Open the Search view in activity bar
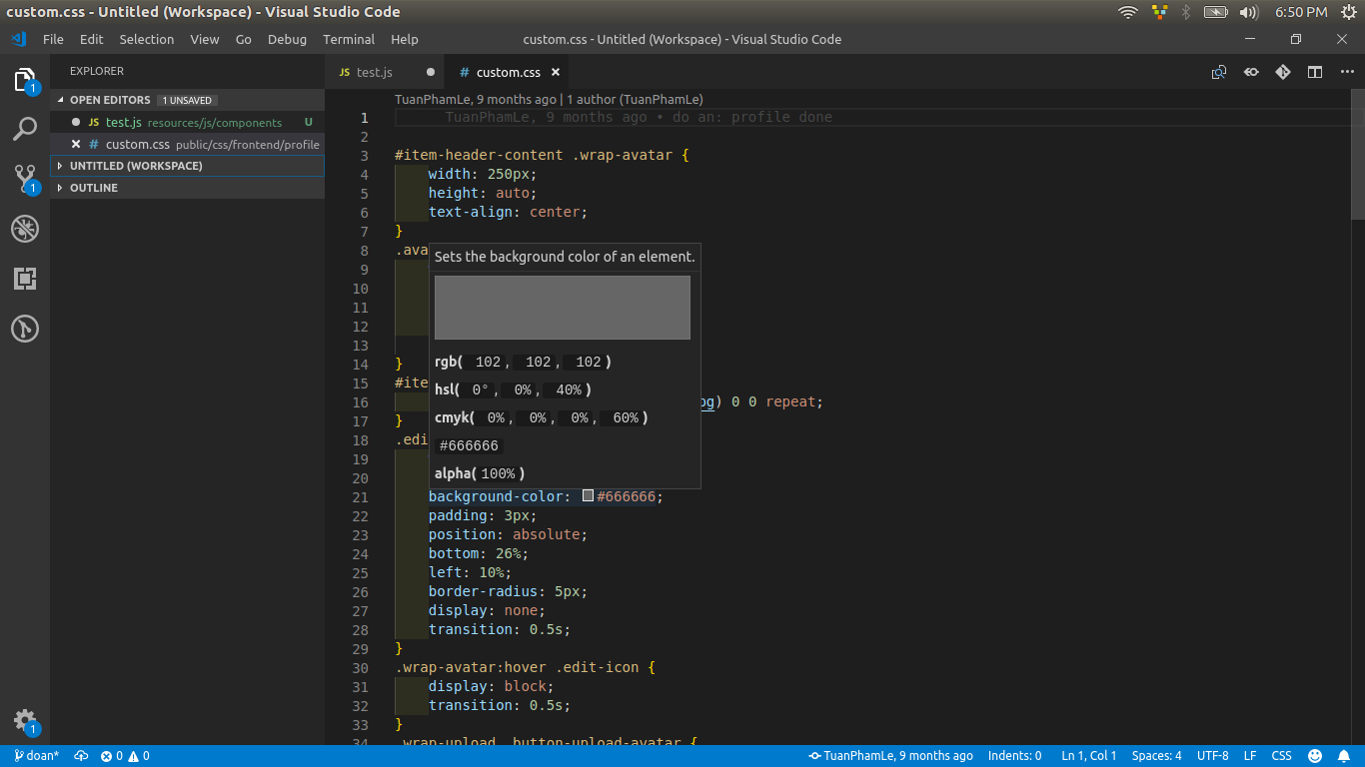Viewport: 1365px width, 767px height. point(25,129)
